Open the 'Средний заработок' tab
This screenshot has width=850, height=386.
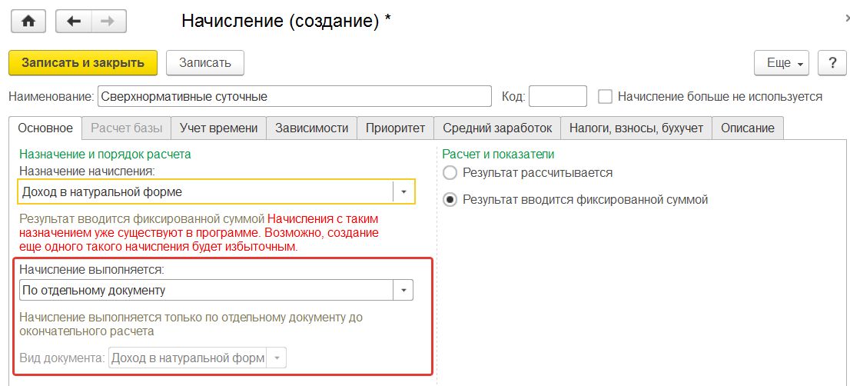pyautogui.click(x=497, y=128)
